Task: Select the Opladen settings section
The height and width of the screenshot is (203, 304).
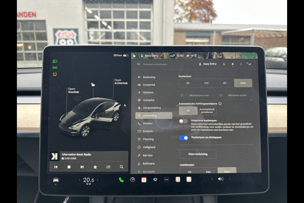Action: click(150, 92)
